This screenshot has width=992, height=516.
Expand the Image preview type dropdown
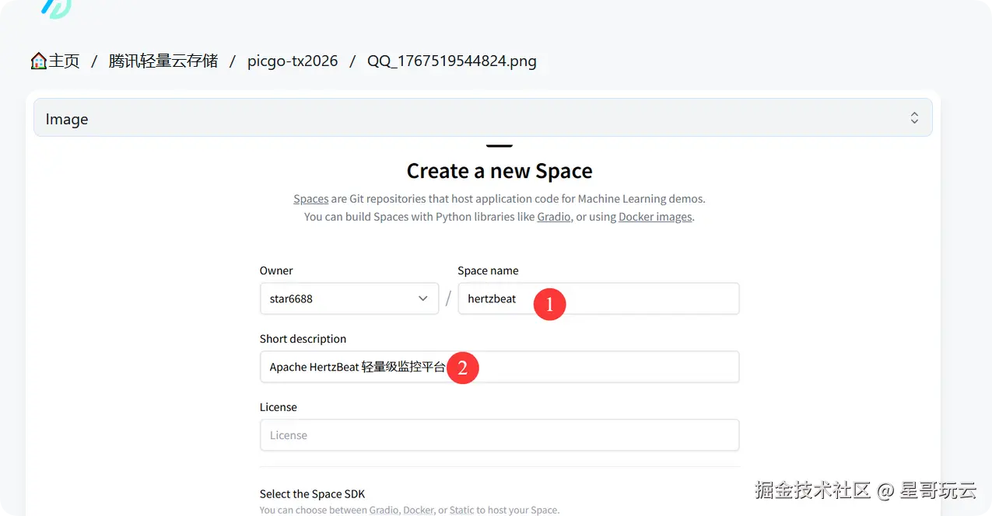[x=482, y=118]
